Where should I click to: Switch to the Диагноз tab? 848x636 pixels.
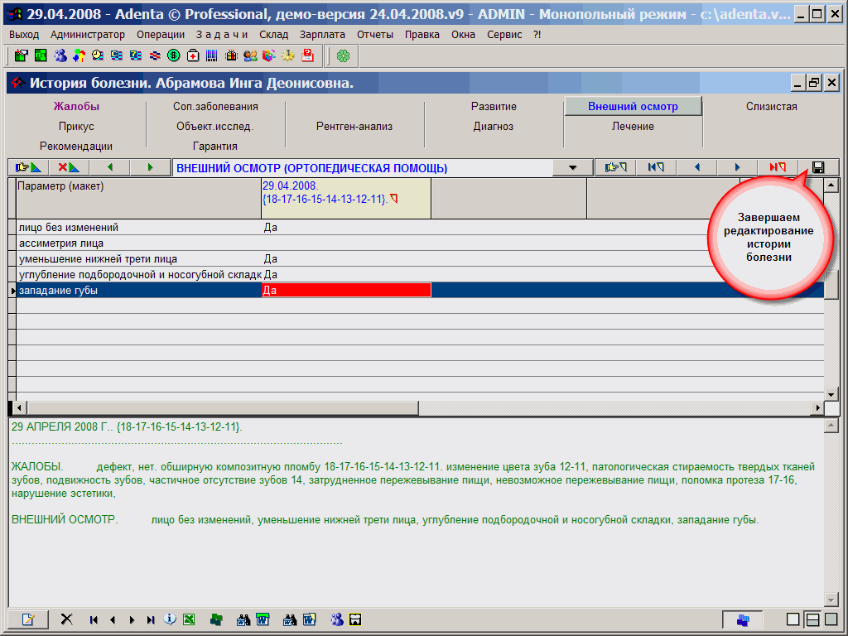point(494,127)
